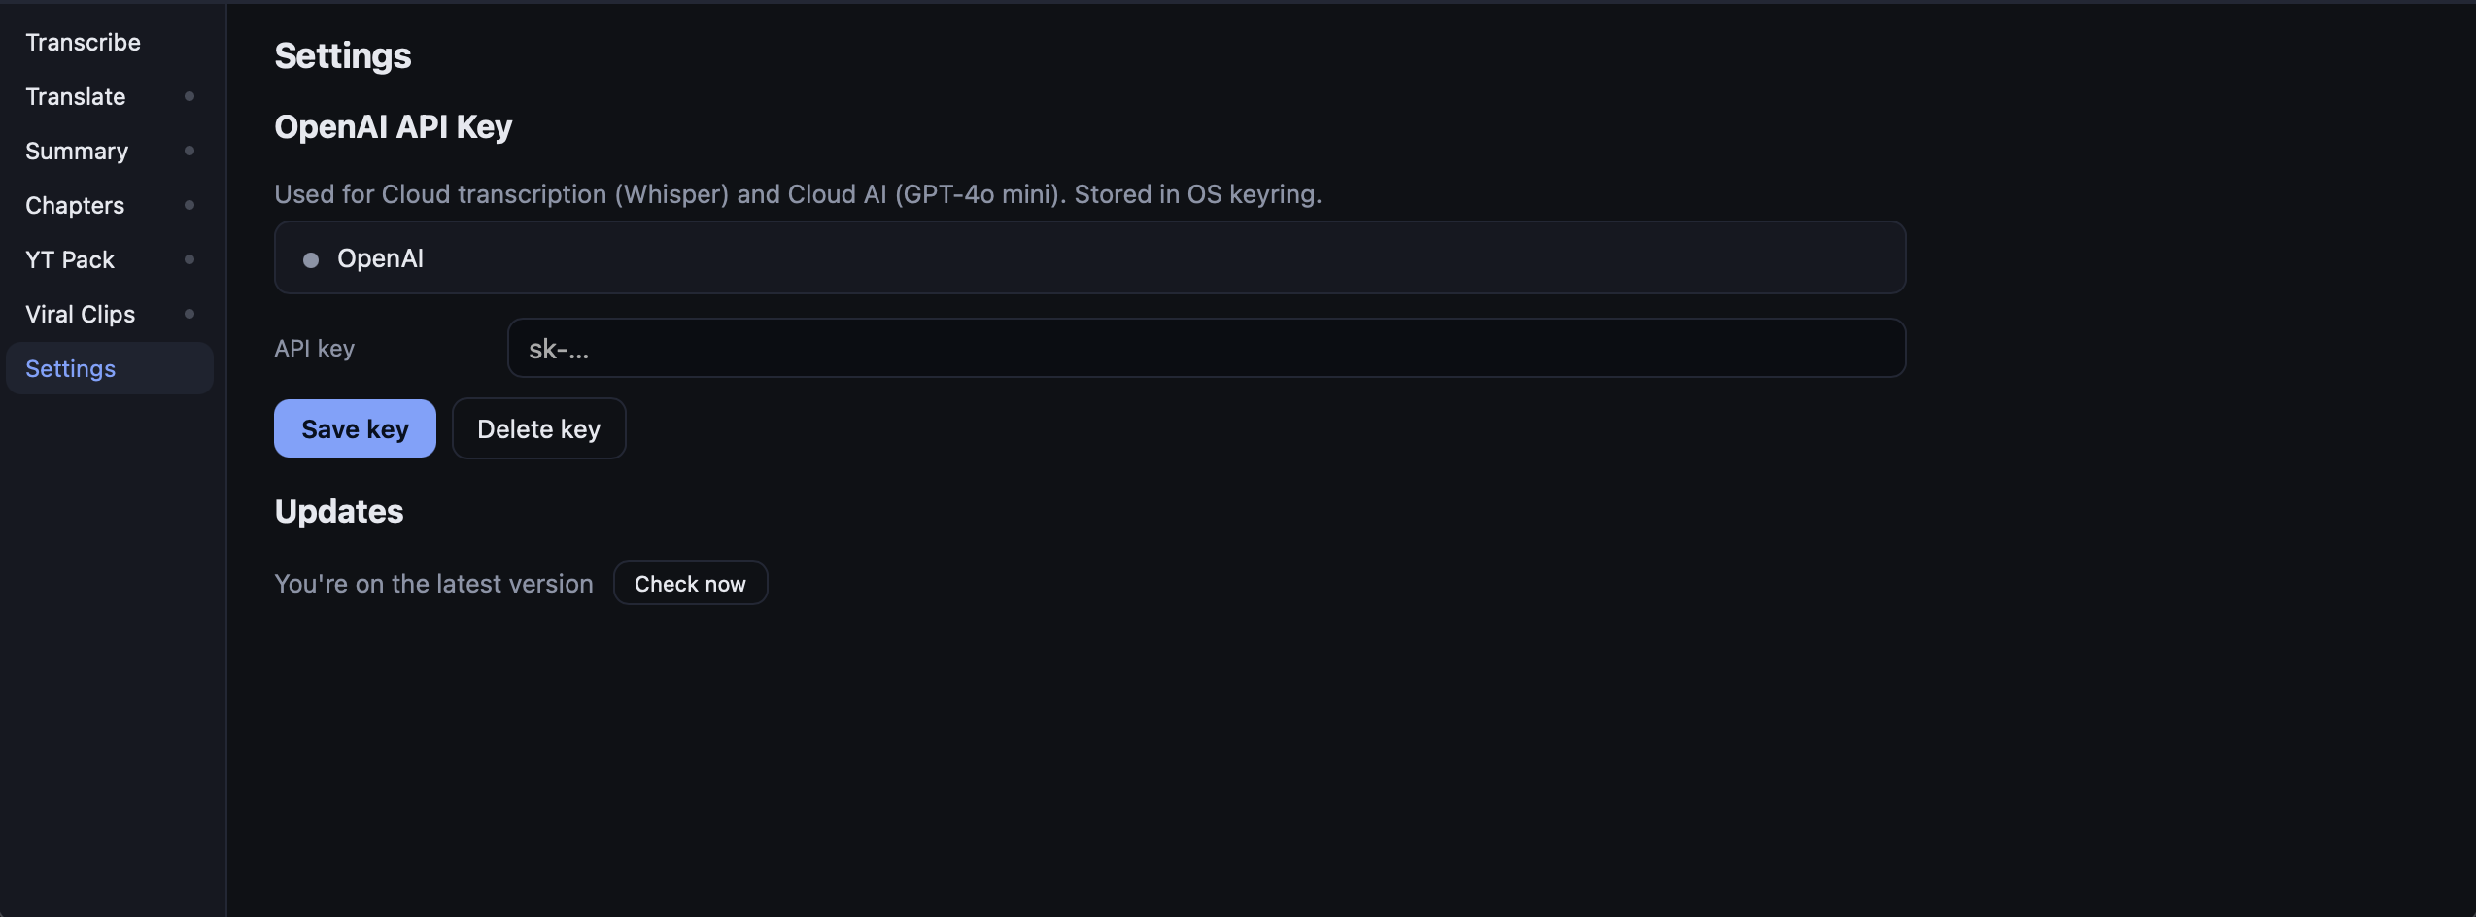Delete the stored API key

(538, 428)
